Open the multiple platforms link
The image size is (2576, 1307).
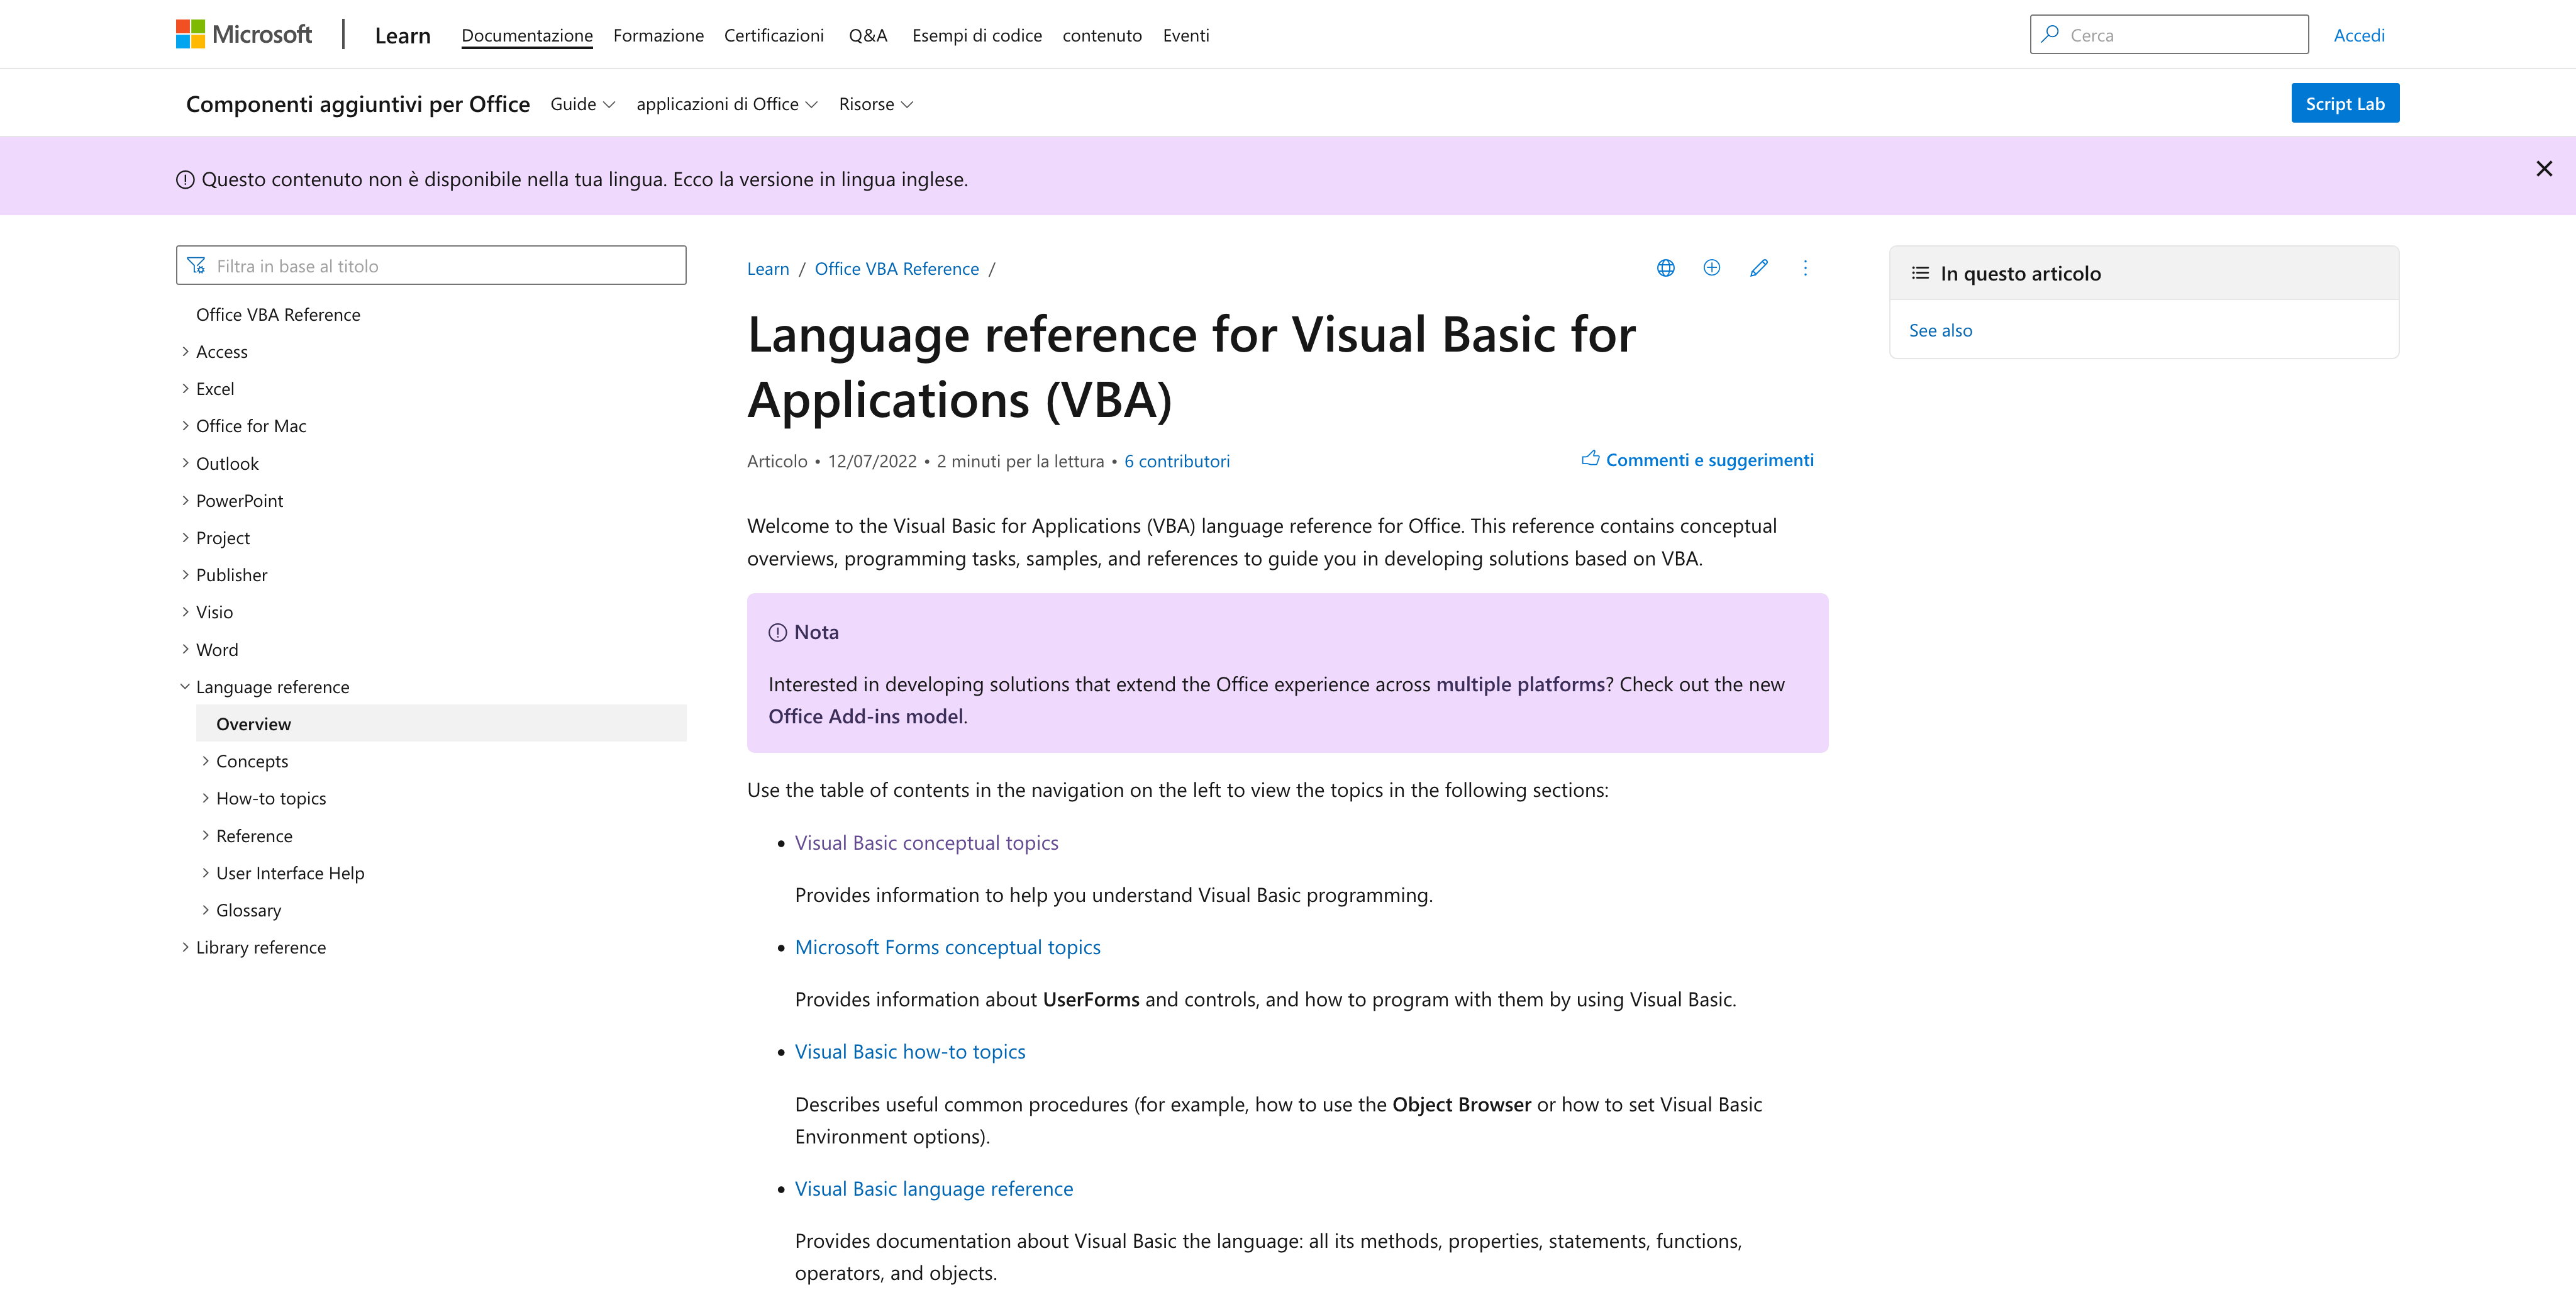[x=1520, y=684]
